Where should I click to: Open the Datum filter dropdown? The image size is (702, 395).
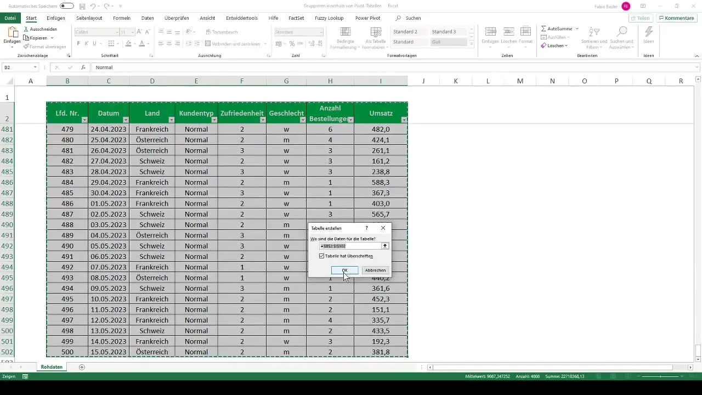pos(126,120)
